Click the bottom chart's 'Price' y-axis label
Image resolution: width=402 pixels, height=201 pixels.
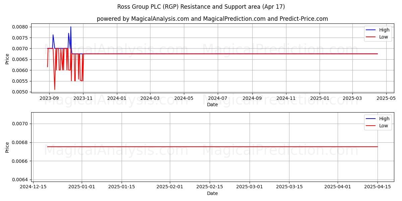point(7,147)
